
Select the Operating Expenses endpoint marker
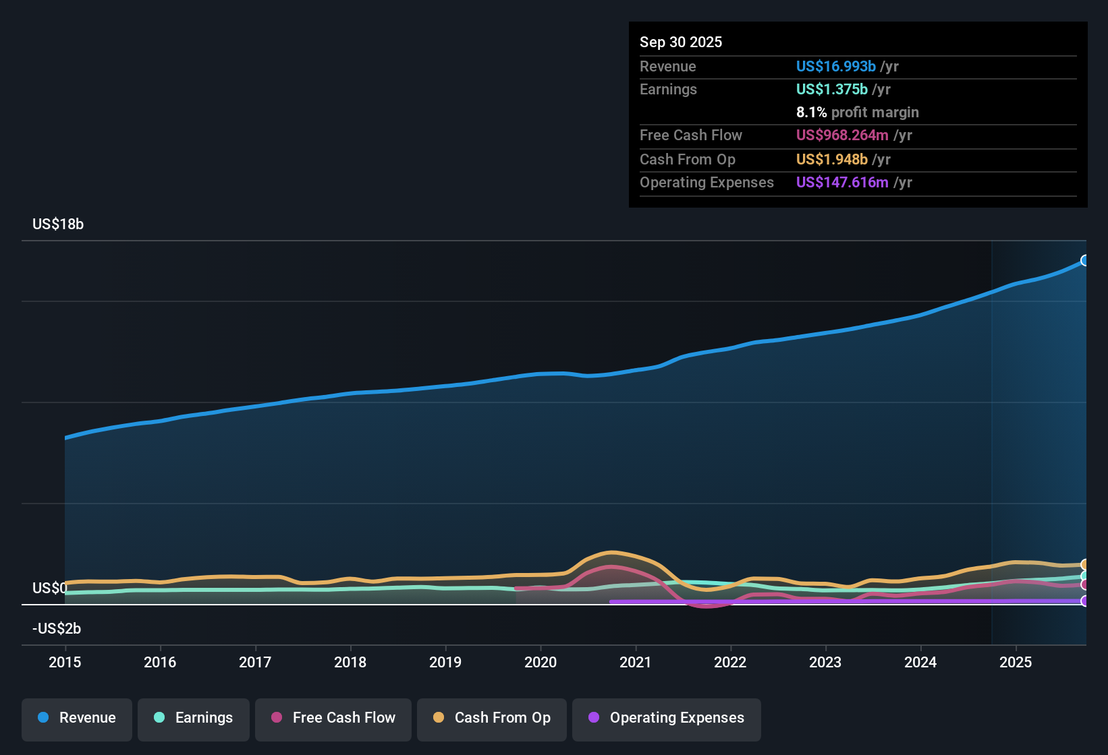tap(1085, 601)
